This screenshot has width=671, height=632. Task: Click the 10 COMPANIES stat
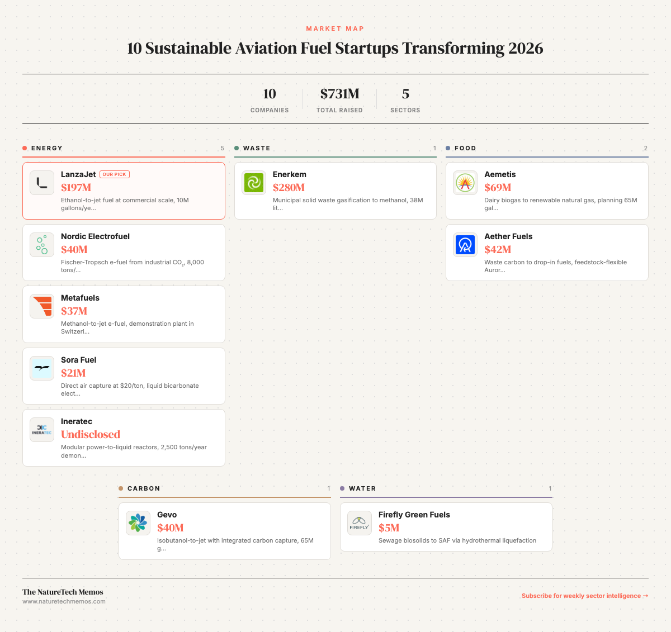pos(270,100)
